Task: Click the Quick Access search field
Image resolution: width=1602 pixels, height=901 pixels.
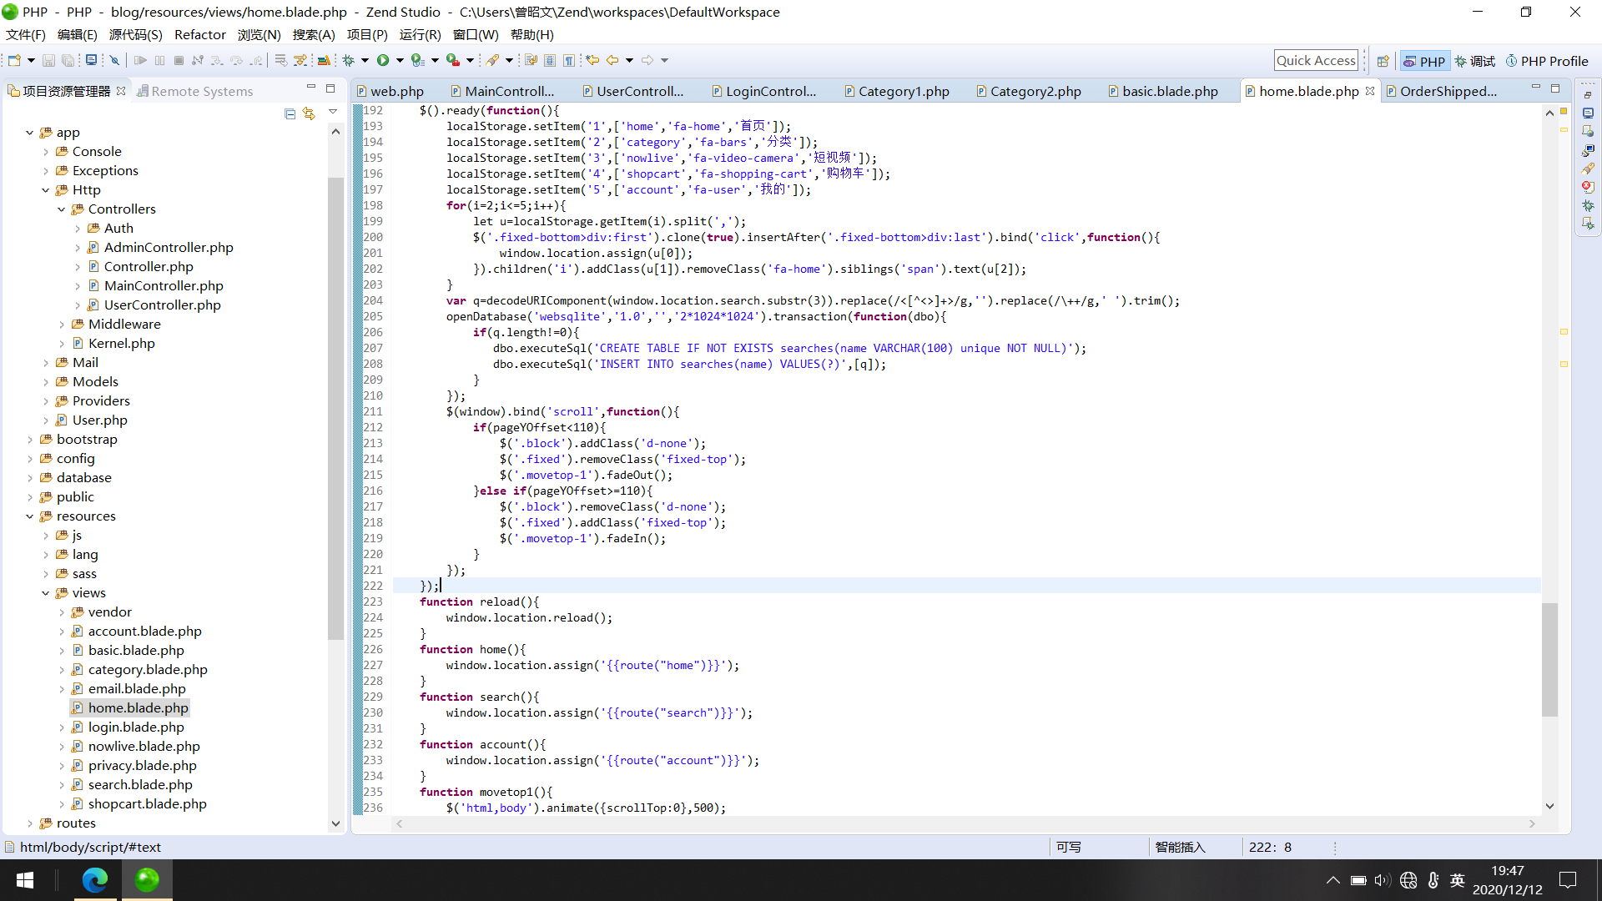Action: (x=1315, y=60)
